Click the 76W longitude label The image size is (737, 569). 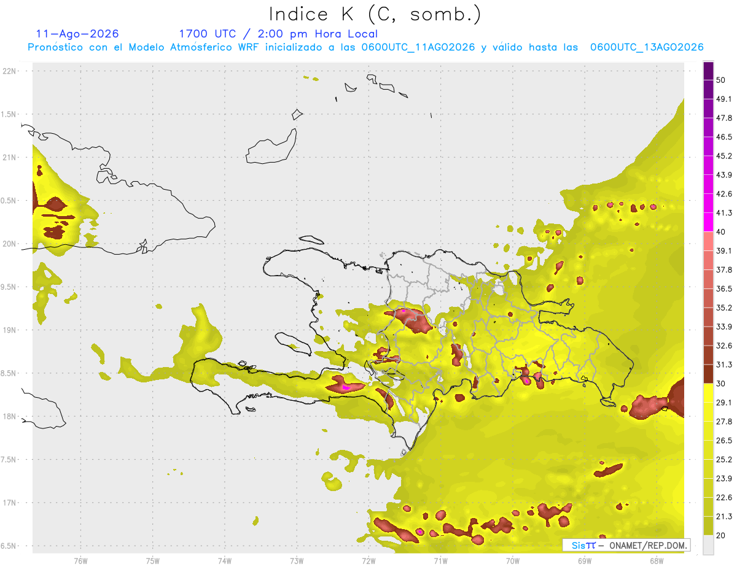click(x=81, y=561)
